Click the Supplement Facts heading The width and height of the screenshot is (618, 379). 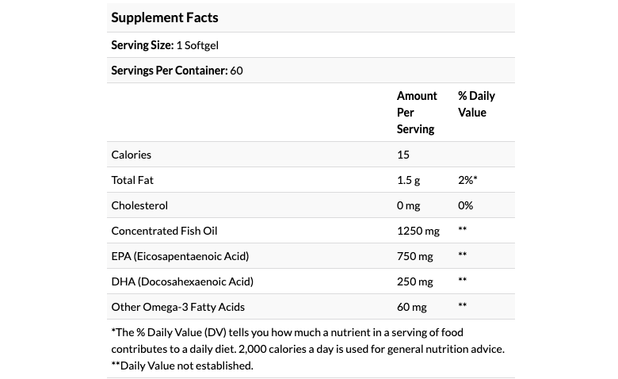pos(165,17)
